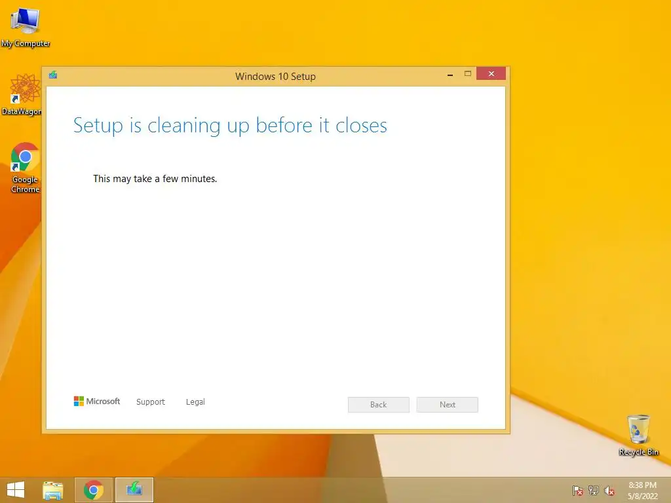Click the muted volume tray icon
The width and height of the screenshot is (671, 503).
(609, 491)
